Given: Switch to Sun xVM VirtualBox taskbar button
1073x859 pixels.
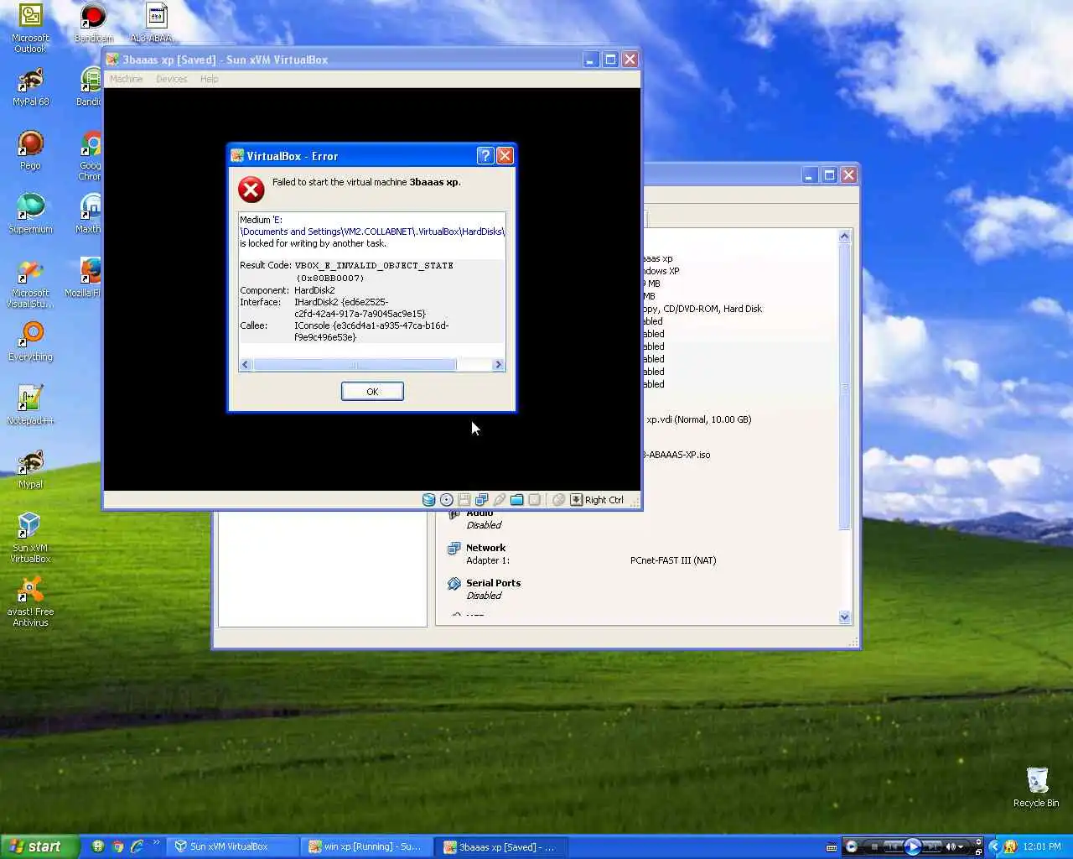Looking at the screenshot, I should 231,846.
